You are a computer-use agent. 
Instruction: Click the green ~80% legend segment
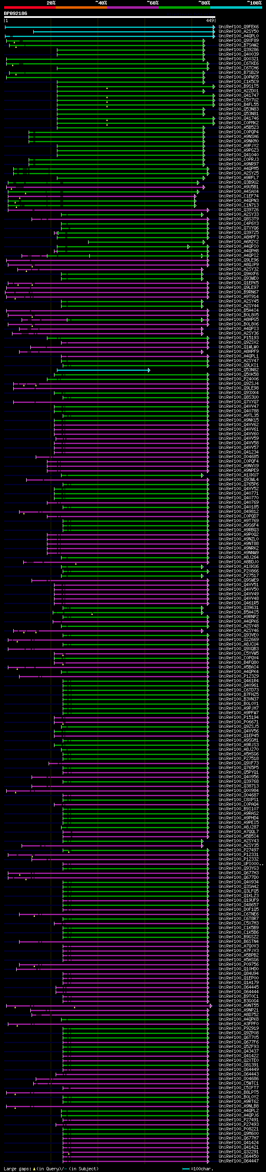click(x=185, y=7)
